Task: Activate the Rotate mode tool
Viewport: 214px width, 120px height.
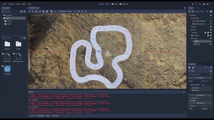Action: (x=36, y=11)
